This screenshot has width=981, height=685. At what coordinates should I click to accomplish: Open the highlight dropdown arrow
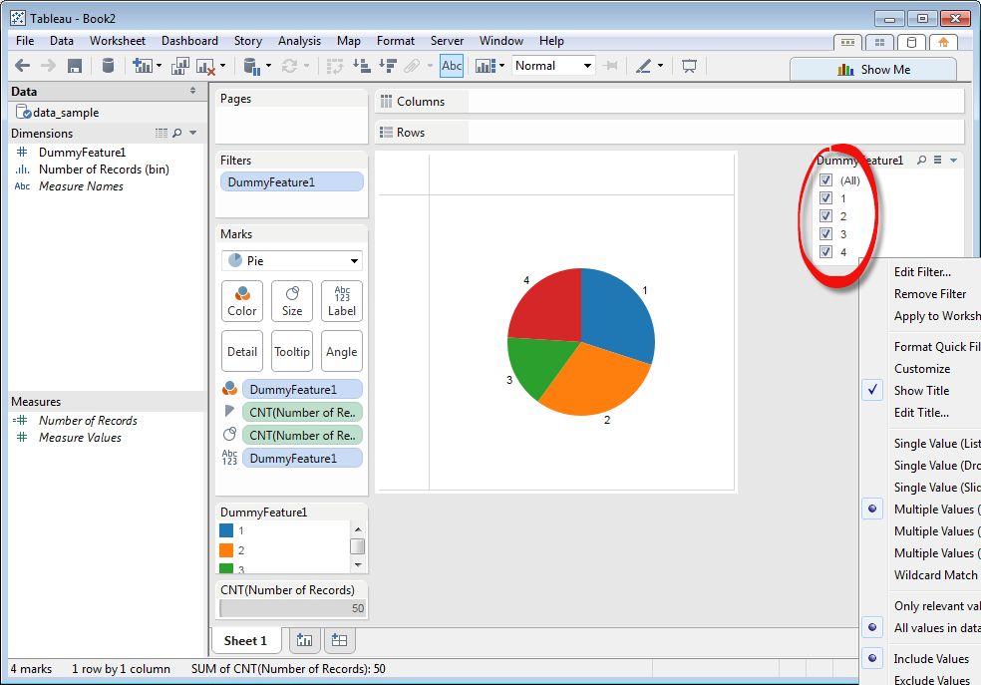tap(660, 66)
